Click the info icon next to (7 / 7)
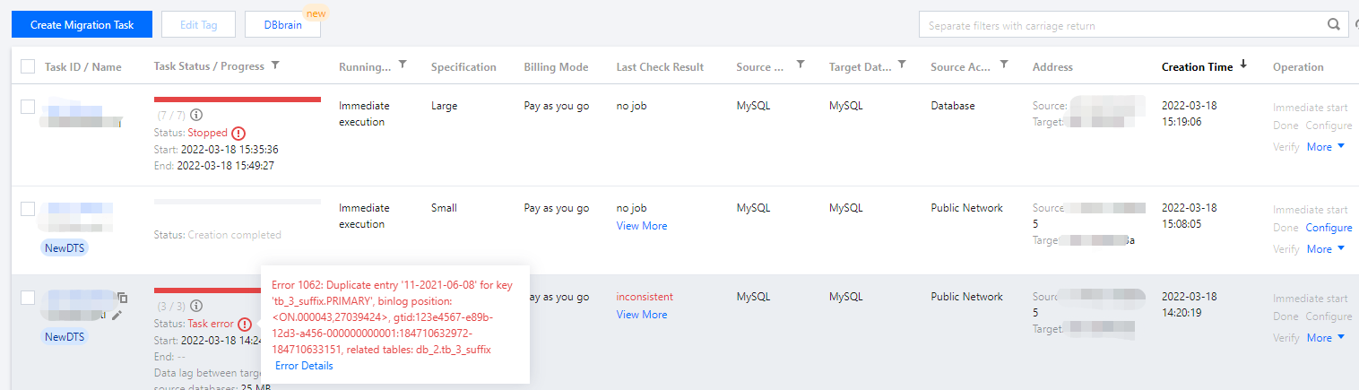The image size is (1359, 390). 196,116
